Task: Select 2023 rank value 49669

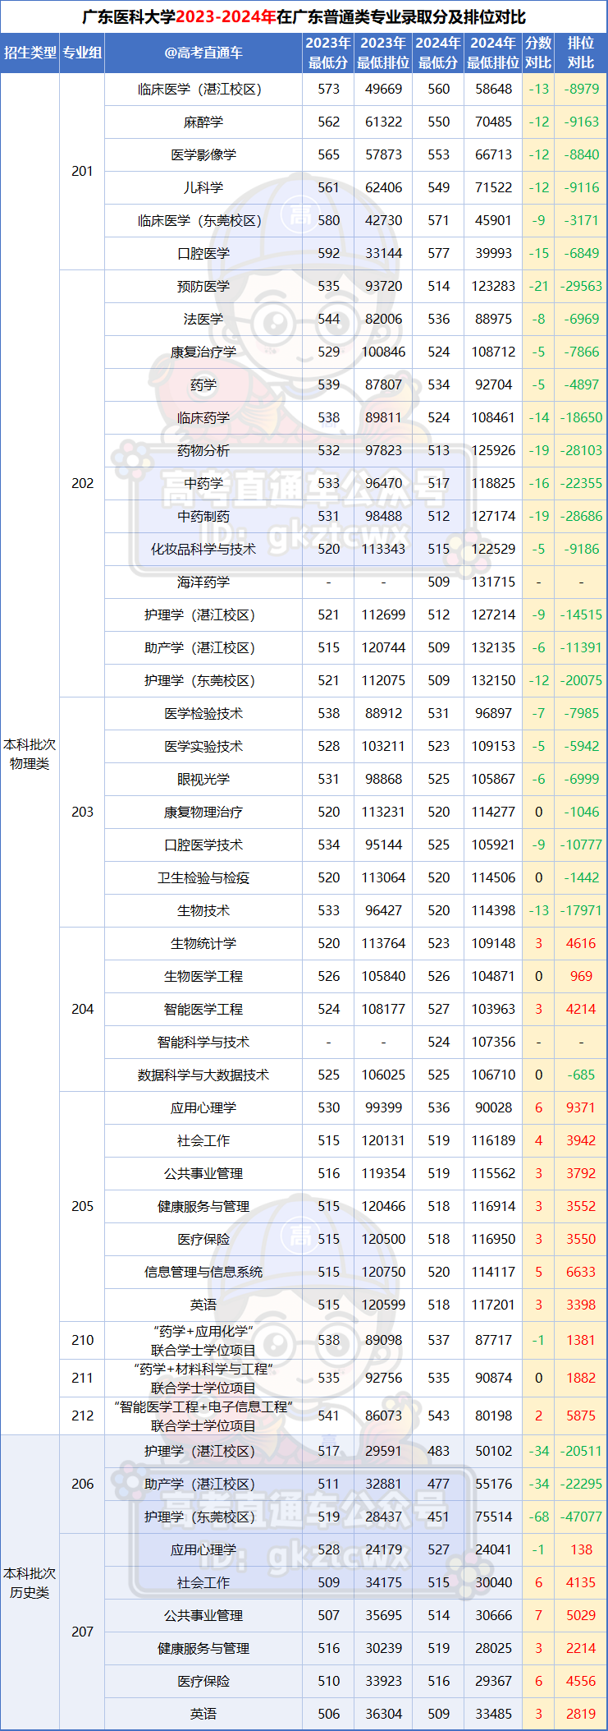Action: [383, 90]
